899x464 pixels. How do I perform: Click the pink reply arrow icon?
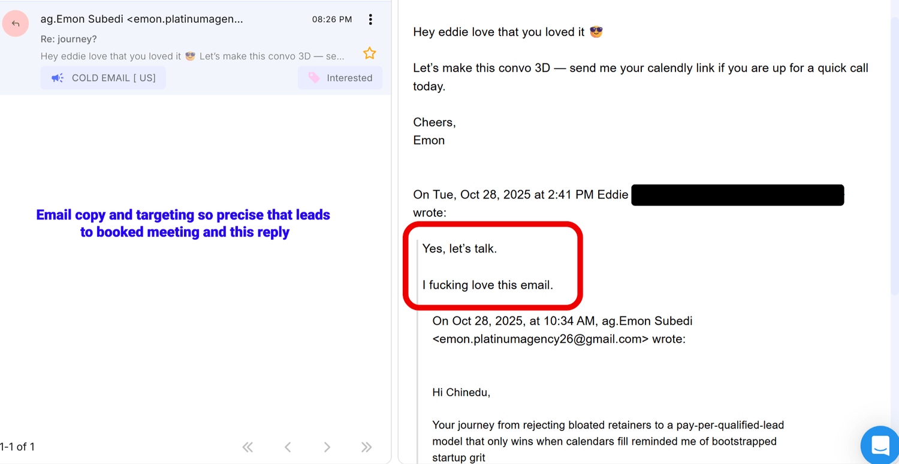click(16, 23)
